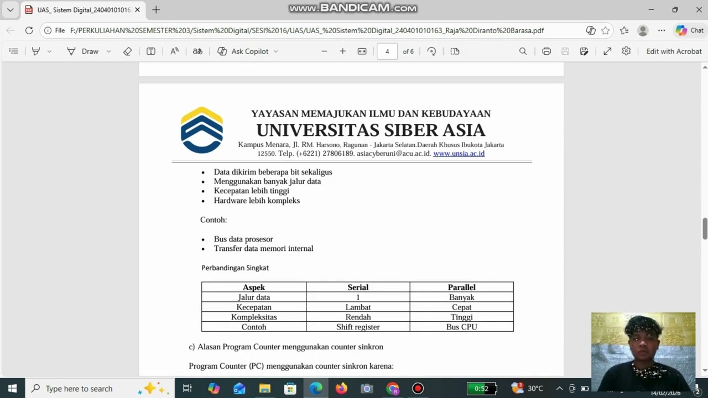708x398 pixels.
Task: Zoom out the PDF page
Action: click(324, 51)
